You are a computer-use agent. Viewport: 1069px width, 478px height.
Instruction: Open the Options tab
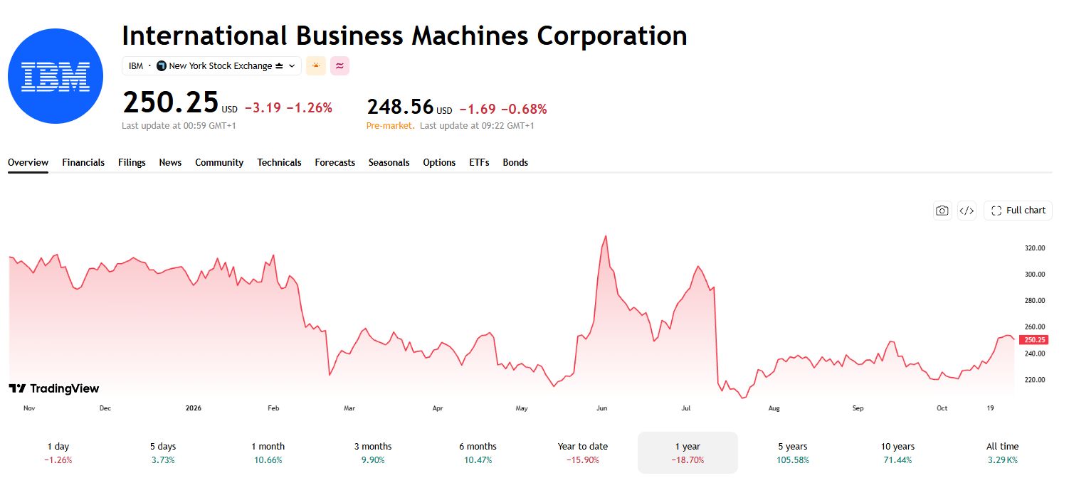[439, 162]
